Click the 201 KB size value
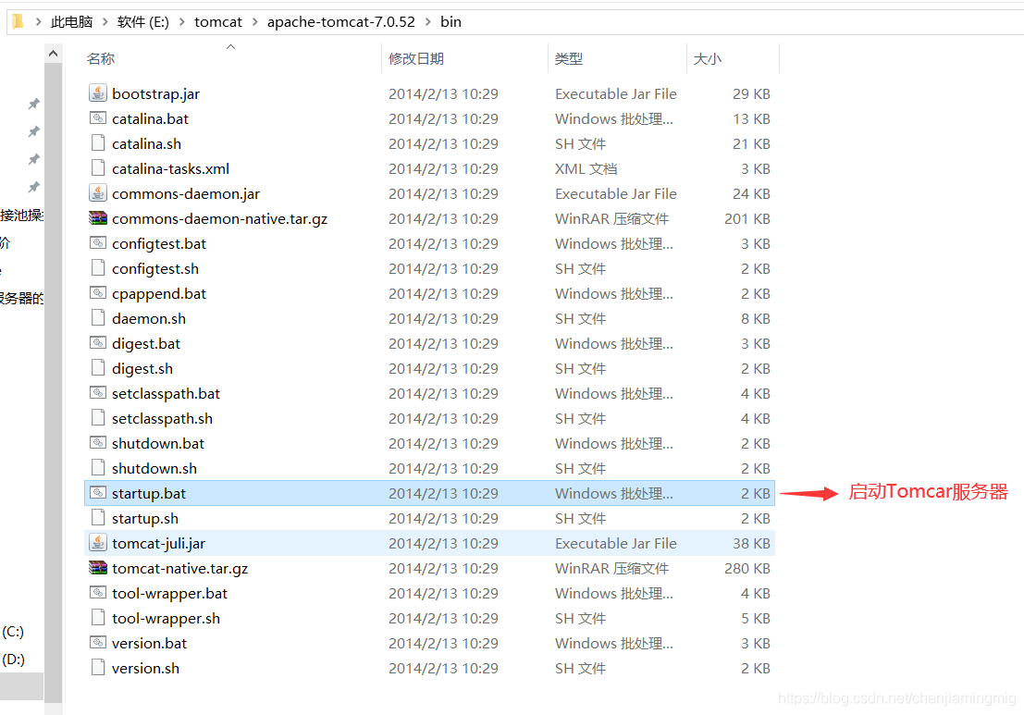 tap(747, 218)
